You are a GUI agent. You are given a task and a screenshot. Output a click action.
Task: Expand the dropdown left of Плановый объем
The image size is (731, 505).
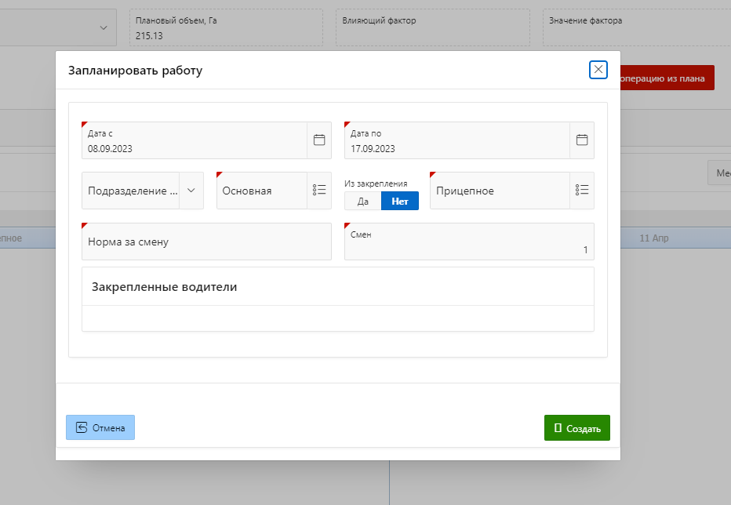pyautogui.click(x=104, y=27)
